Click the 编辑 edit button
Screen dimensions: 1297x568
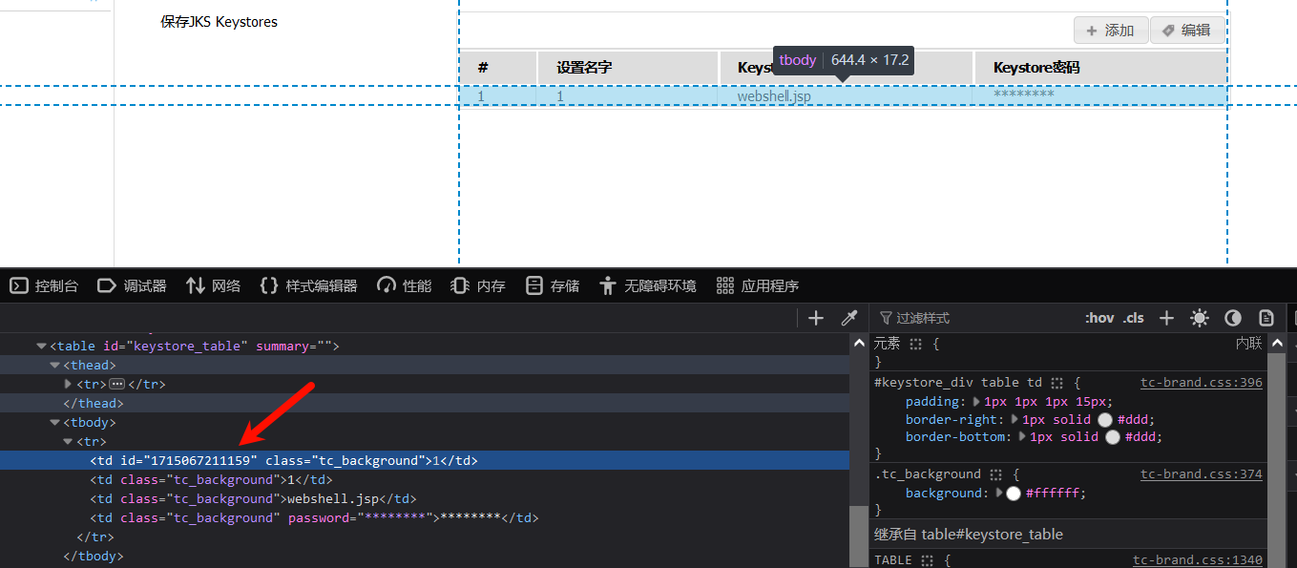pos(1187,31)
